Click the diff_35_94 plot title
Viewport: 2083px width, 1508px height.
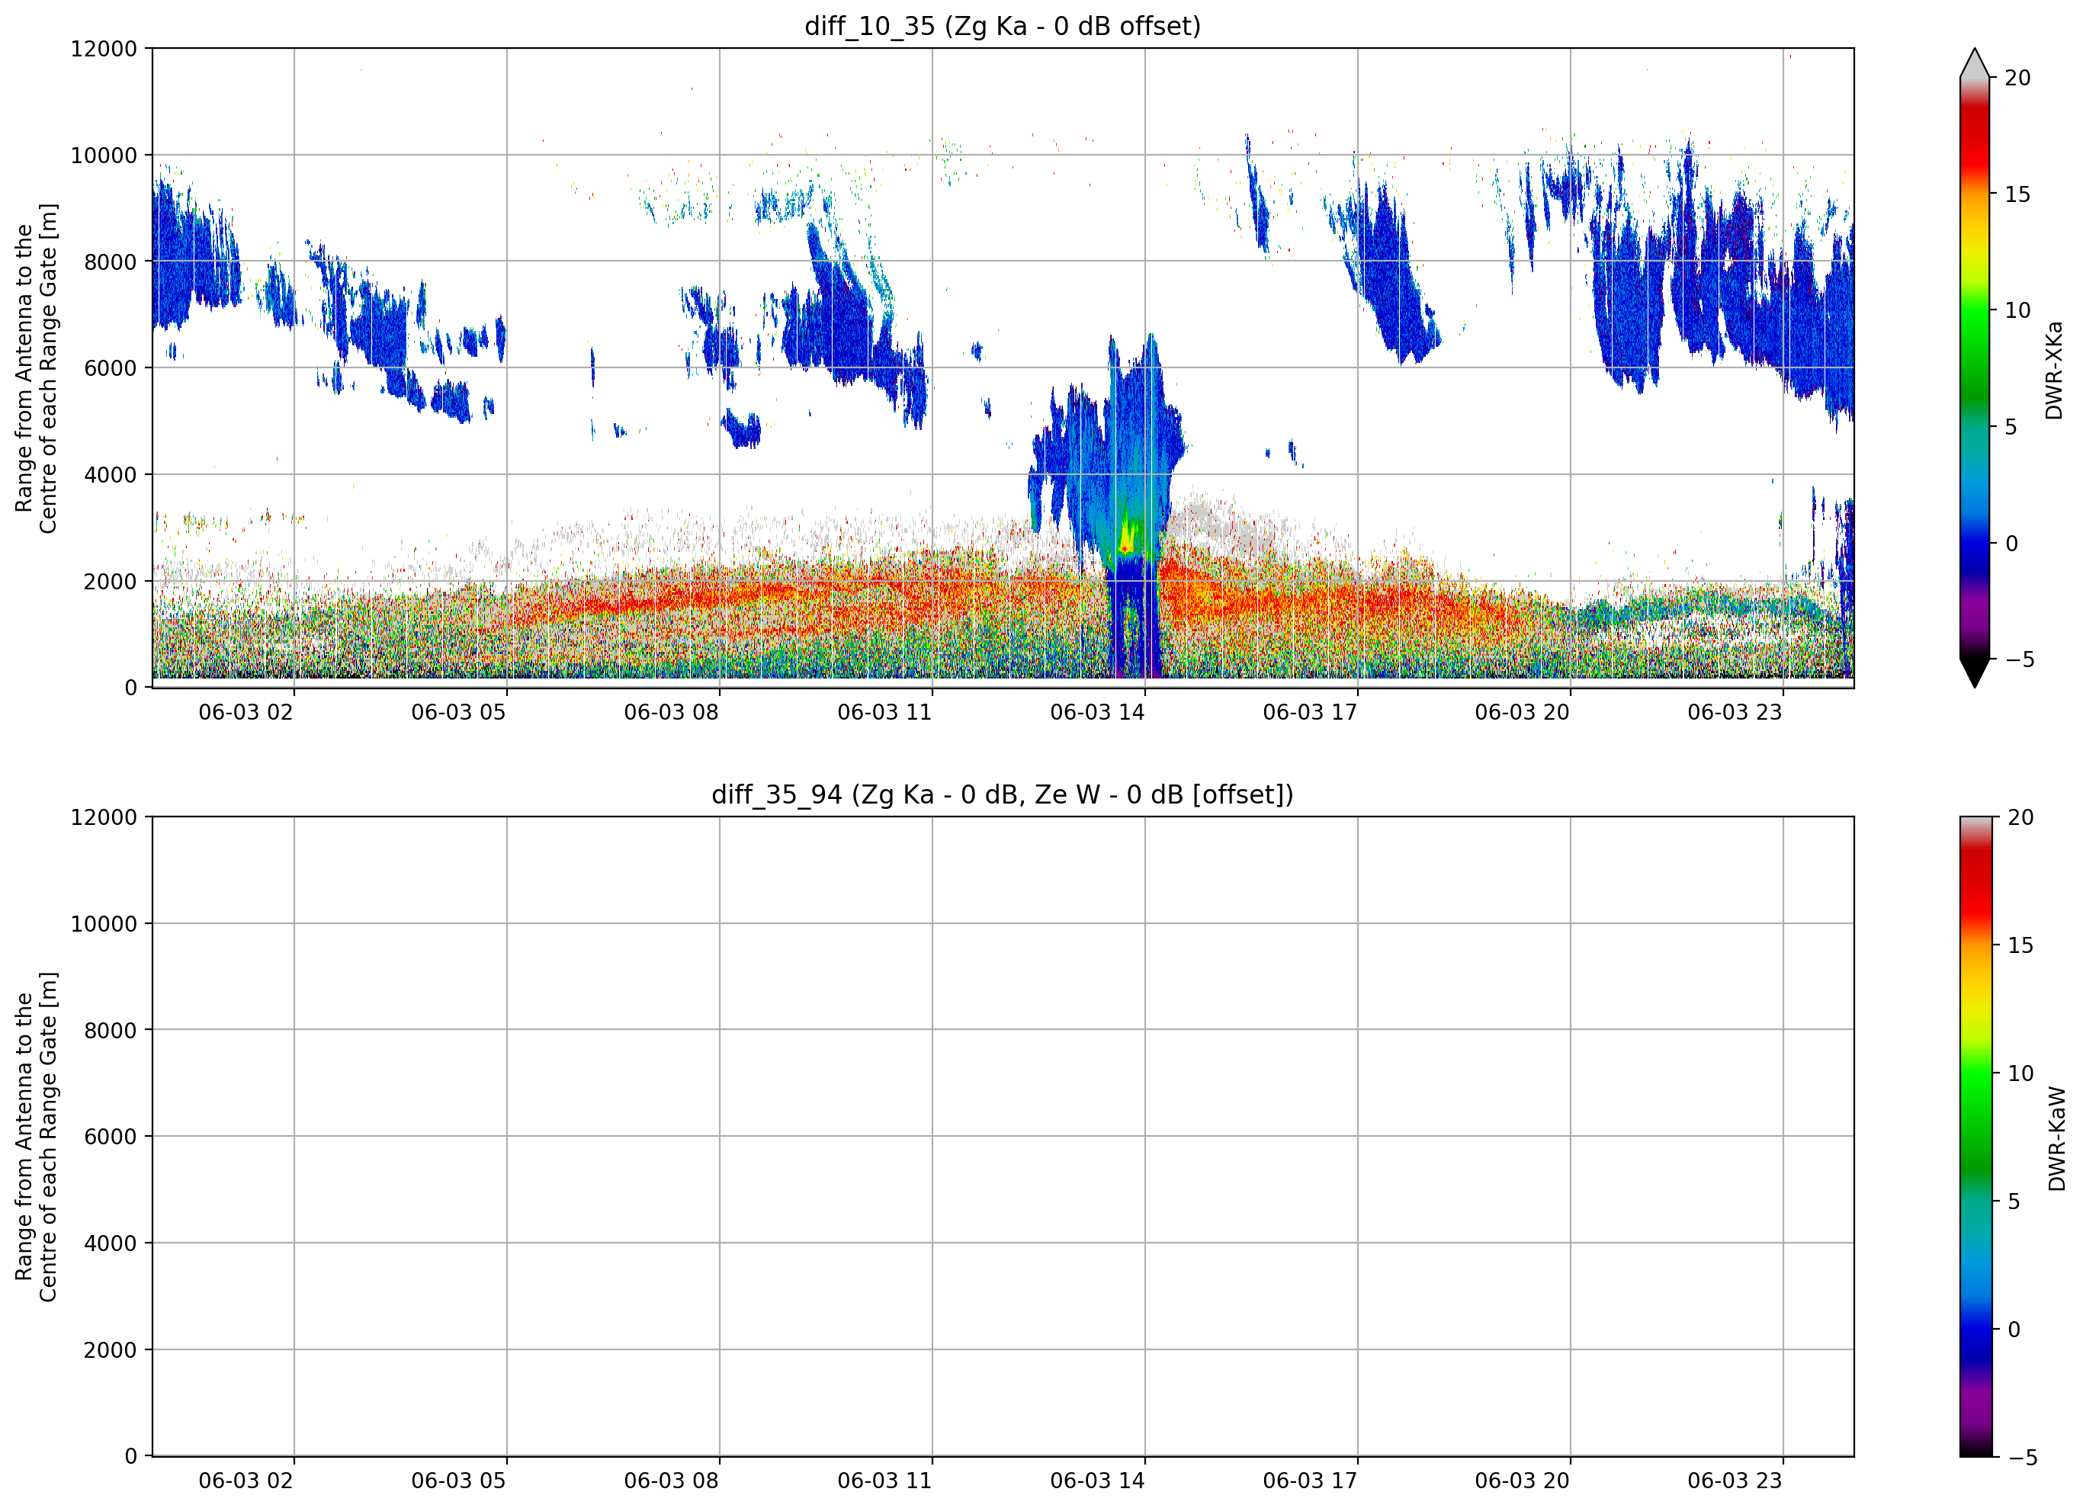[1002, 794]
